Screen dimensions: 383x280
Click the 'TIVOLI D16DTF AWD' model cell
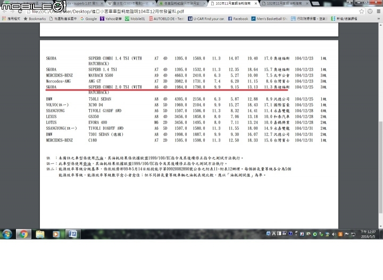pos(106,128)
